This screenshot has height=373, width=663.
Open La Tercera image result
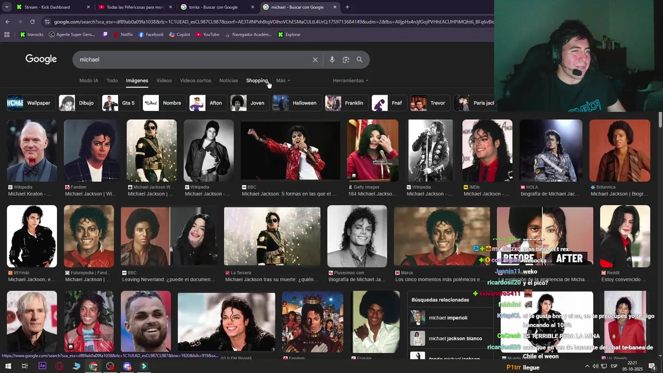[272, 236]
